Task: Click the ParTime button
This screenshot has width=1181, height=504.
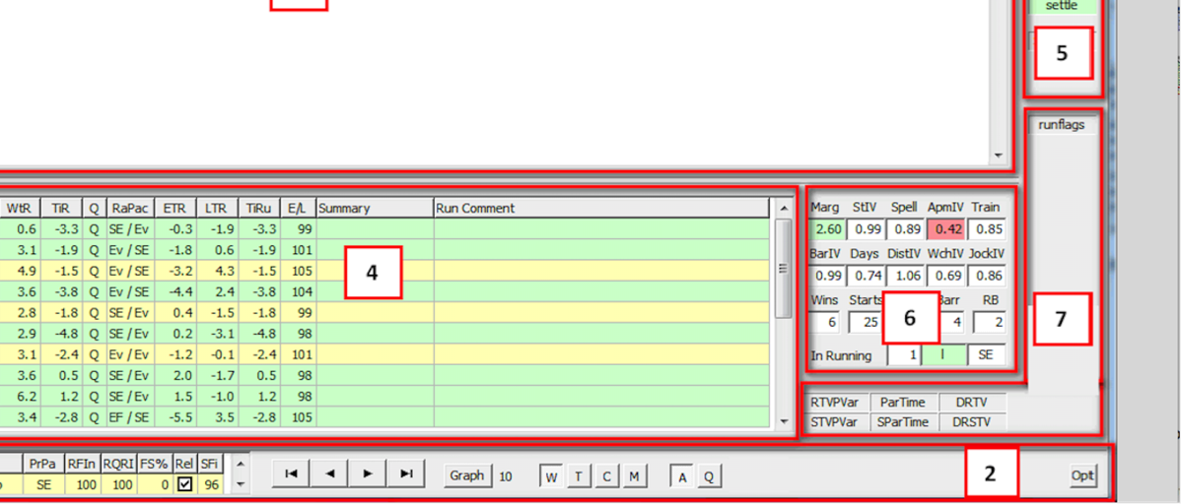Action: 904,402
